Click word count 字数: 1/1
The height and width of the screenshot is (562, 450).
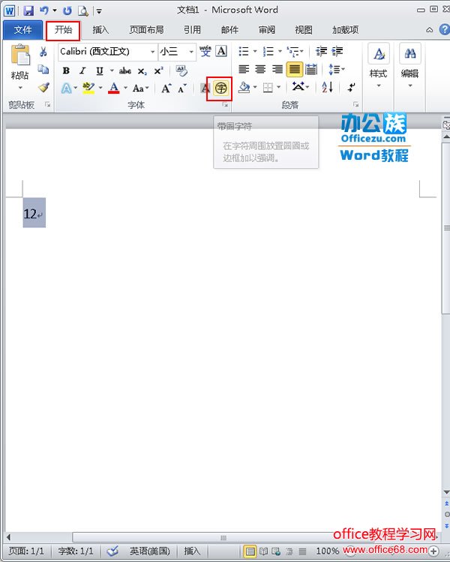76,551
